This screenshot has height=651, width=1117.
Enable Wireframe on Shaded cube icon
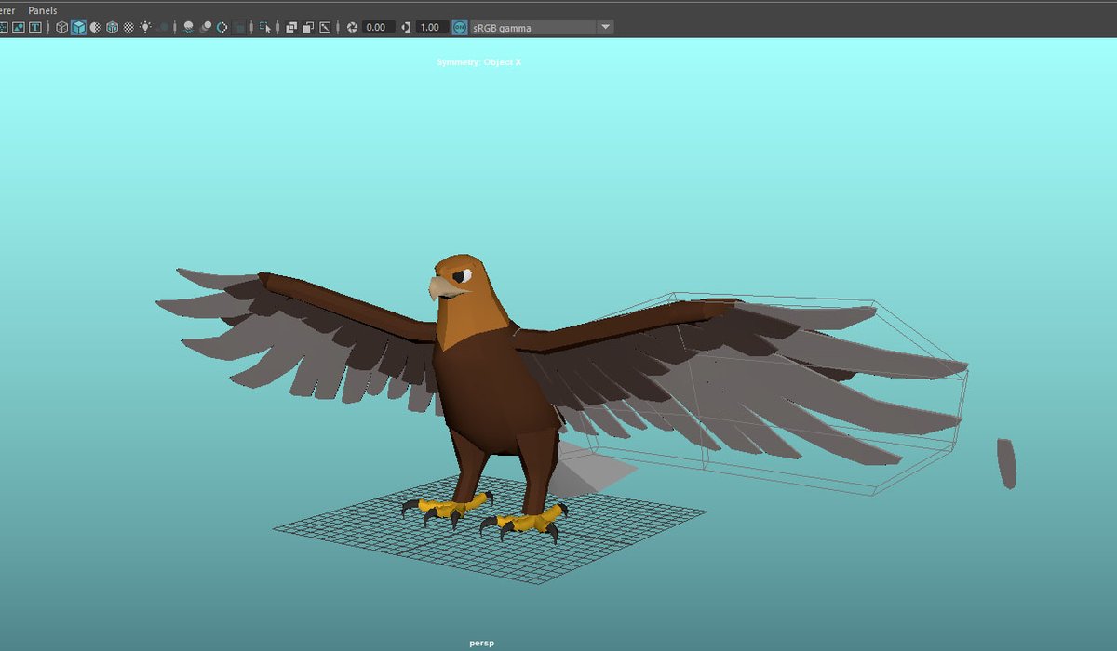(112, 27)
